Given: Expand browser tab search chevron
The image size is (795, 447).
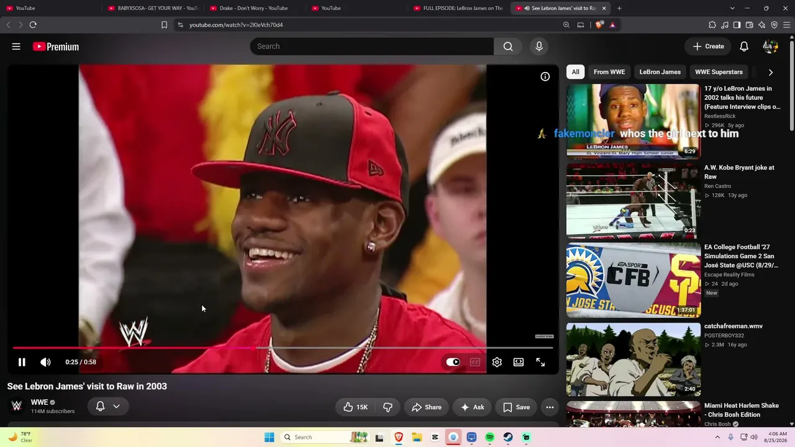Looking at the screenshot, I should [x=732, y=8].
